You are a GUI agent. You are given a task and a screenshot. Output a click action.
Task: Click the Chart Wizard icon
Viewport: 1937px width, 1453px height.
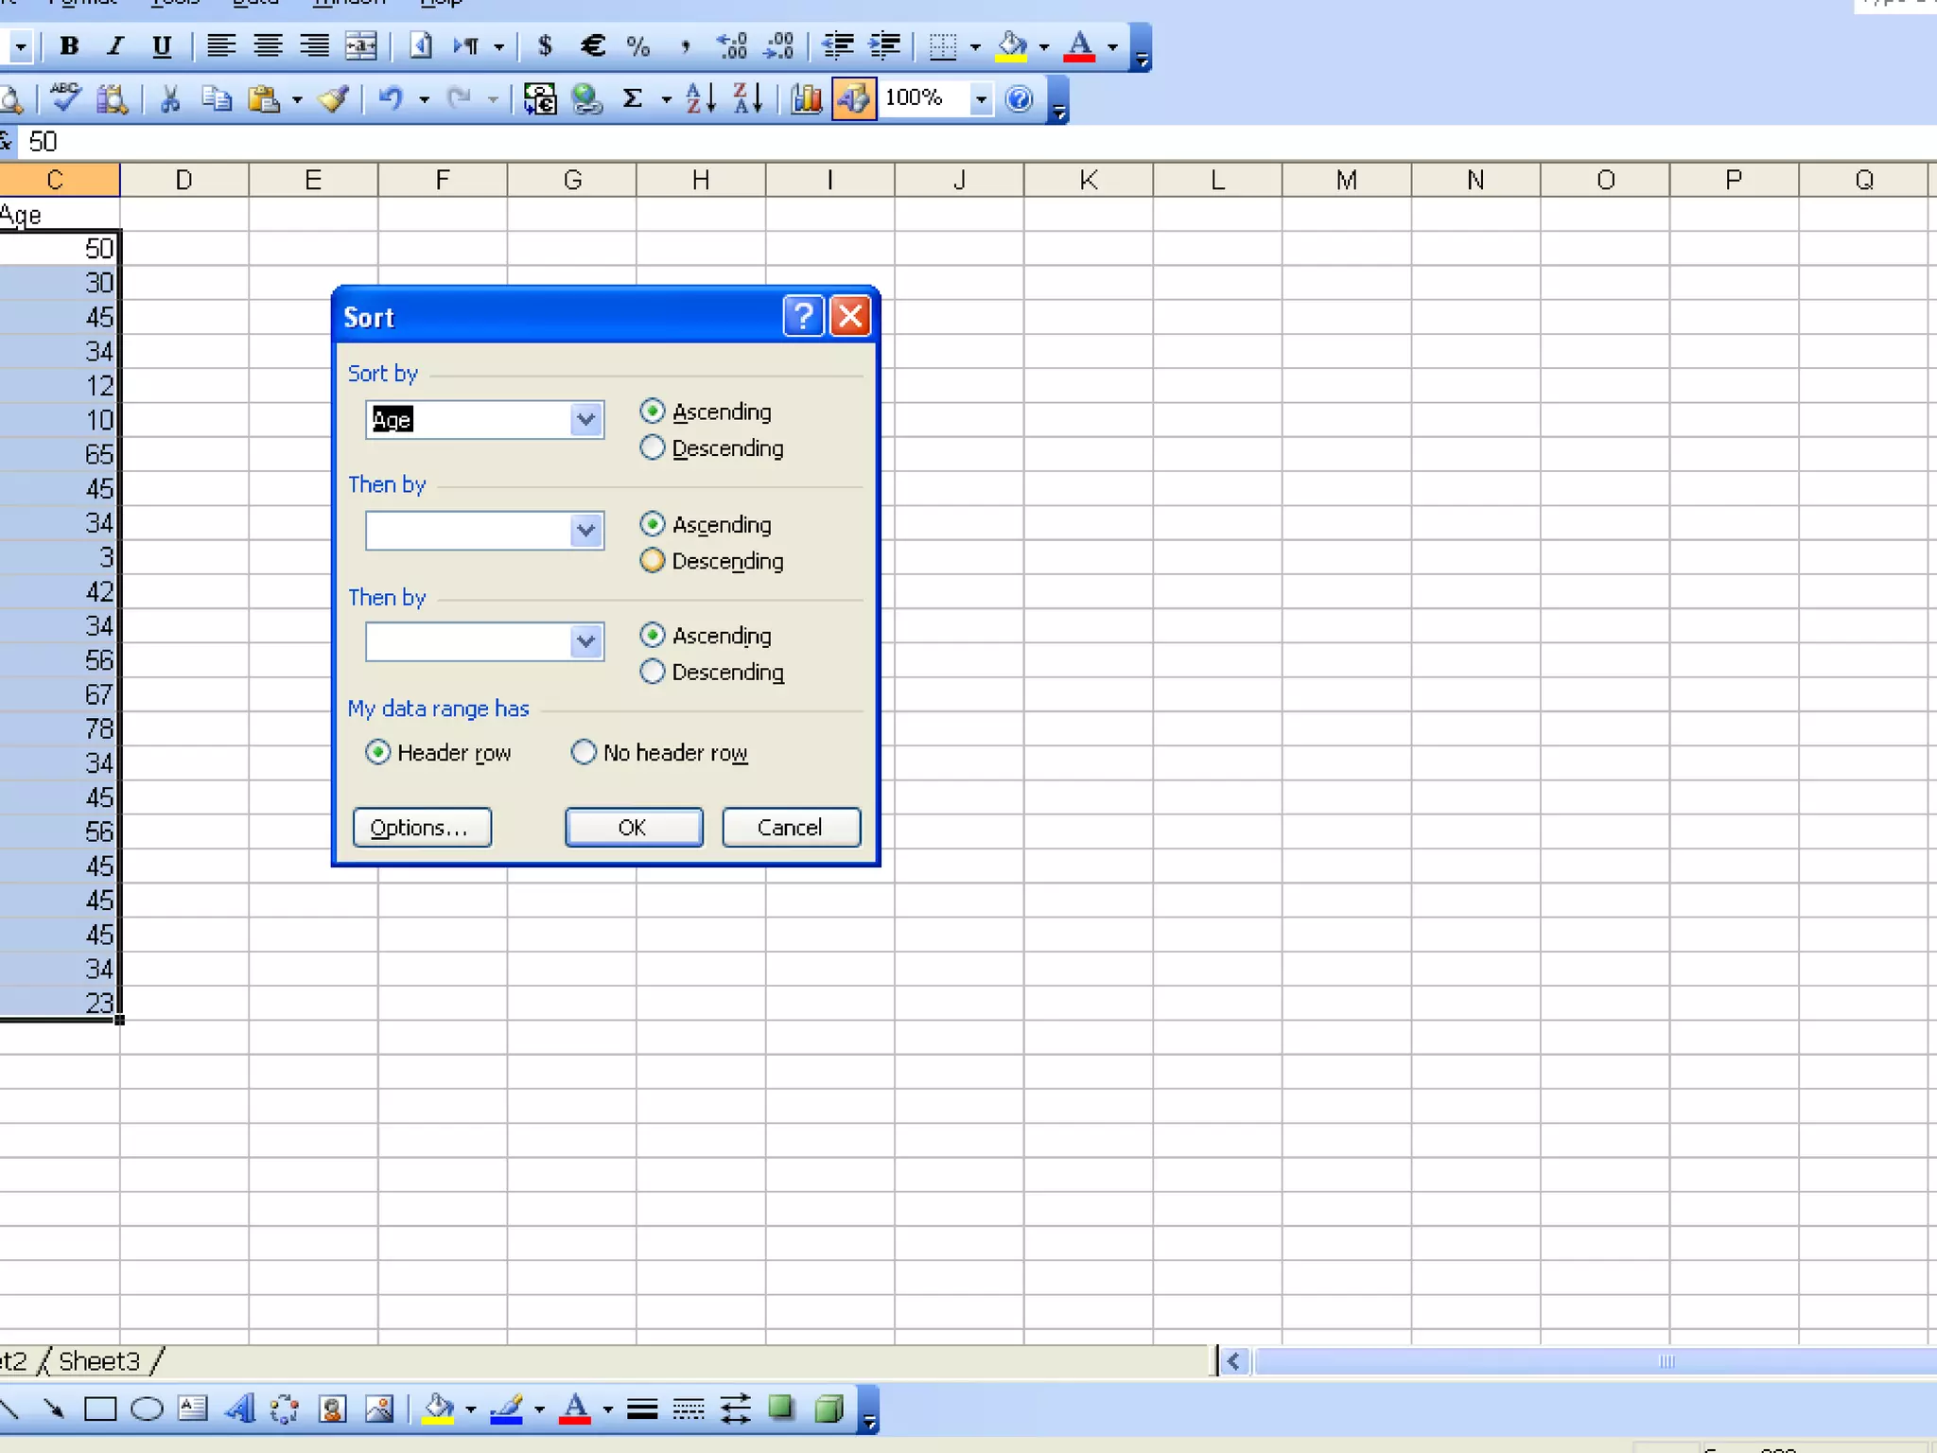tap(807, 98)
